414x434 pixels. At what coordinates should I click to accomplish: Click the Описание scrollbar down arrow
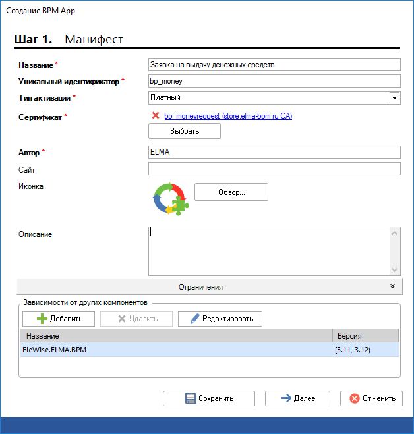point(395,269)
